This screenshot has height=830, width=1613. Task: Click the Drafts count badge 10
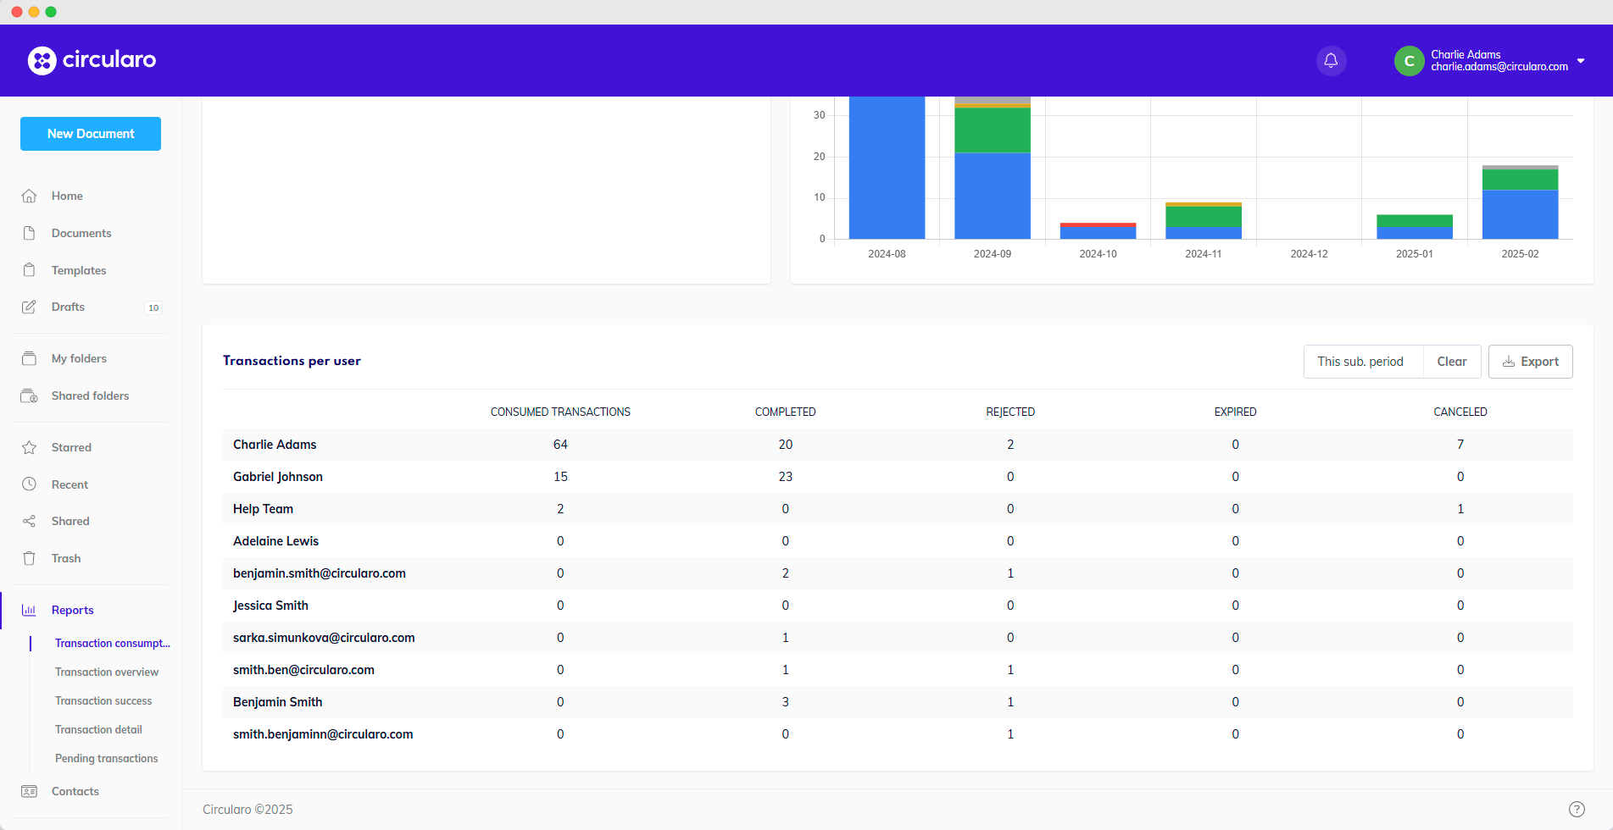click(x=153, y=307)
